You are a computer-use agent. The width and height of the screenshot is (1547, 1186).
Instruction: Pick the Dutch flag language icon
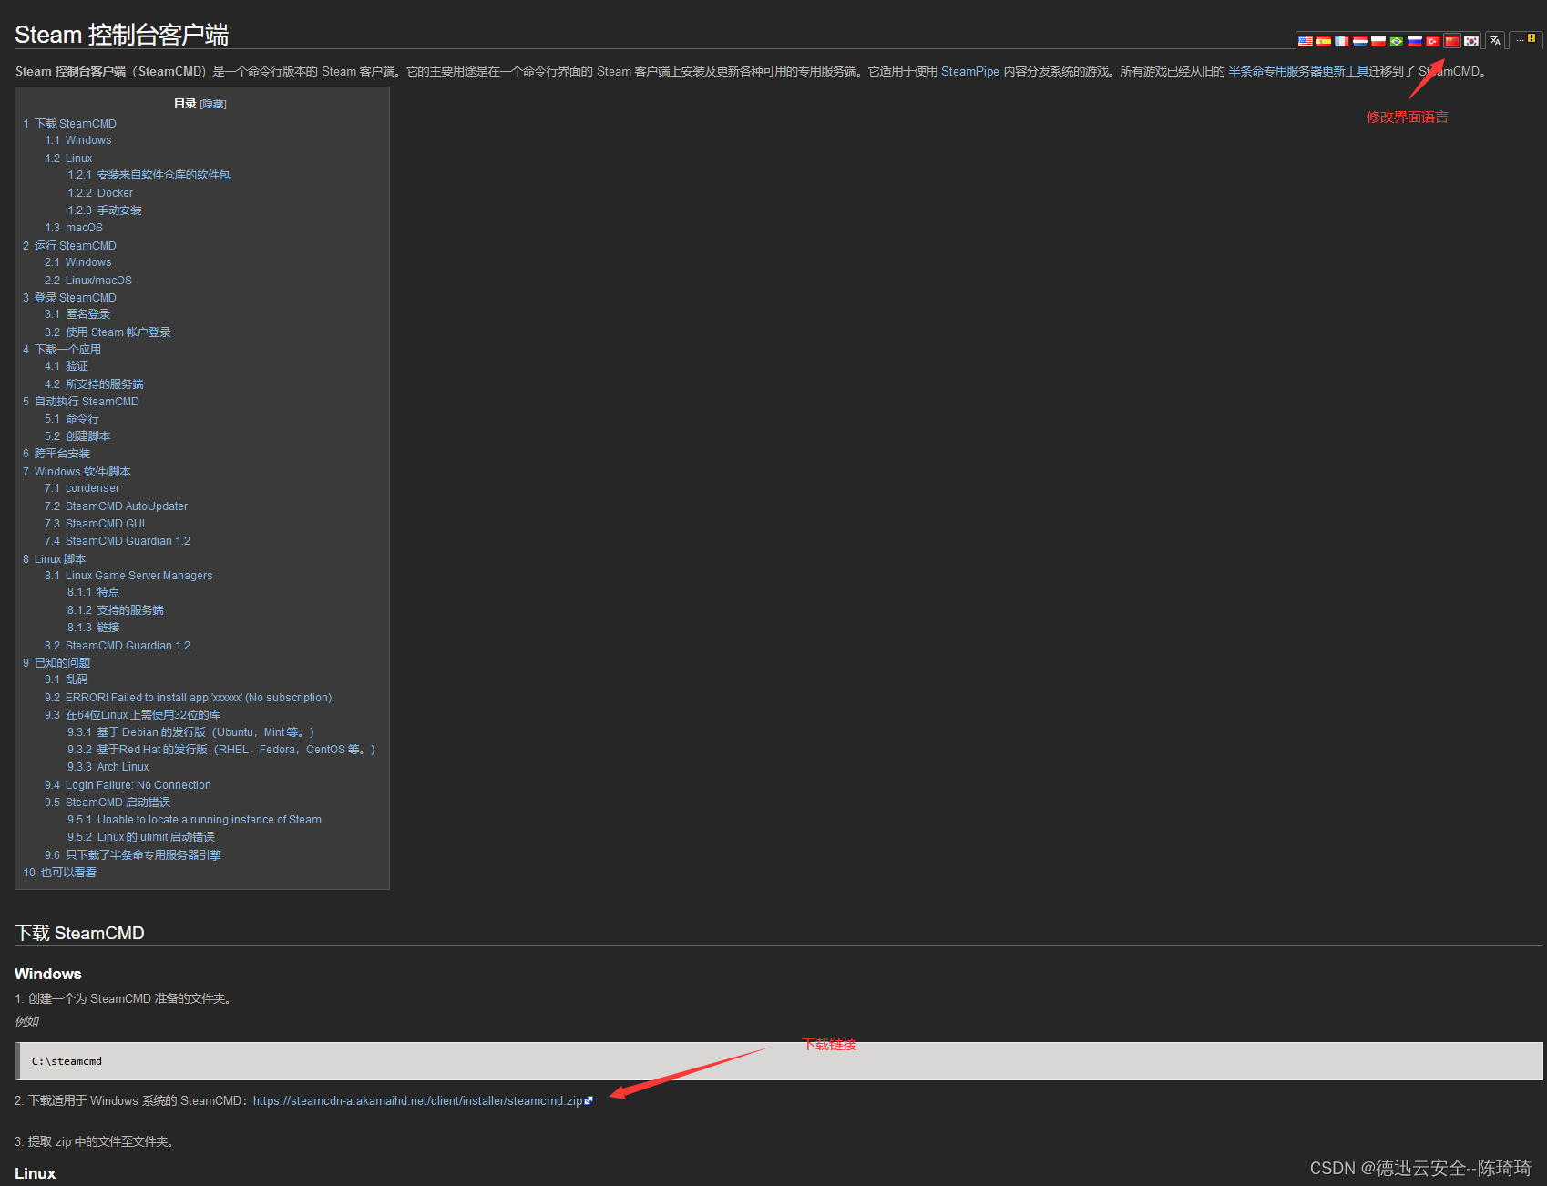tap(1360, 41)
